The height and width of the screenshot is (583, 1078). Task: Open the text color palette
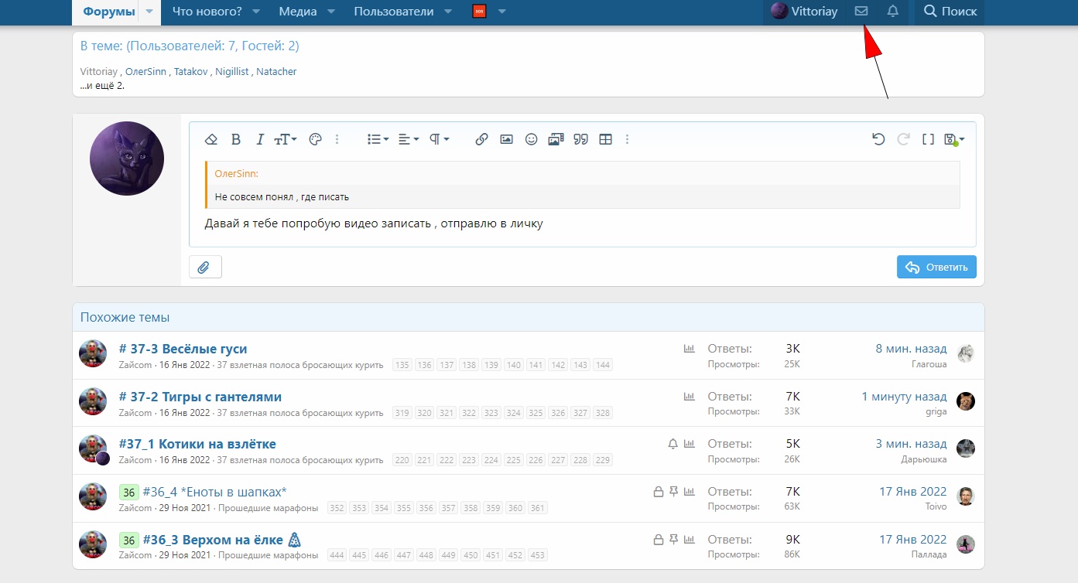314,139
